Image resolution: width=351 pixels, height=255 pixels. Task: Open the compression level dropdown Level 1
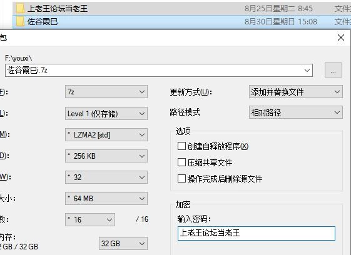pyautogui.click(x=106, y=113)
